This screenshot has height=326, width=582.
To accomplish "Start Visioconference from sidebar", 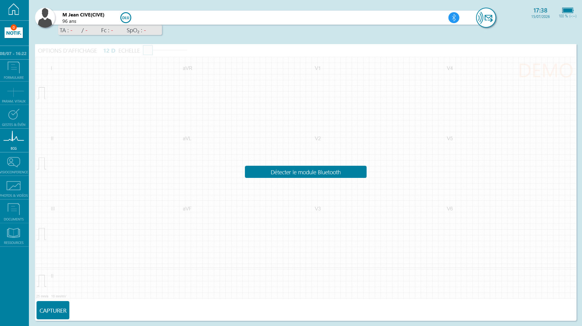I will 14,165.
